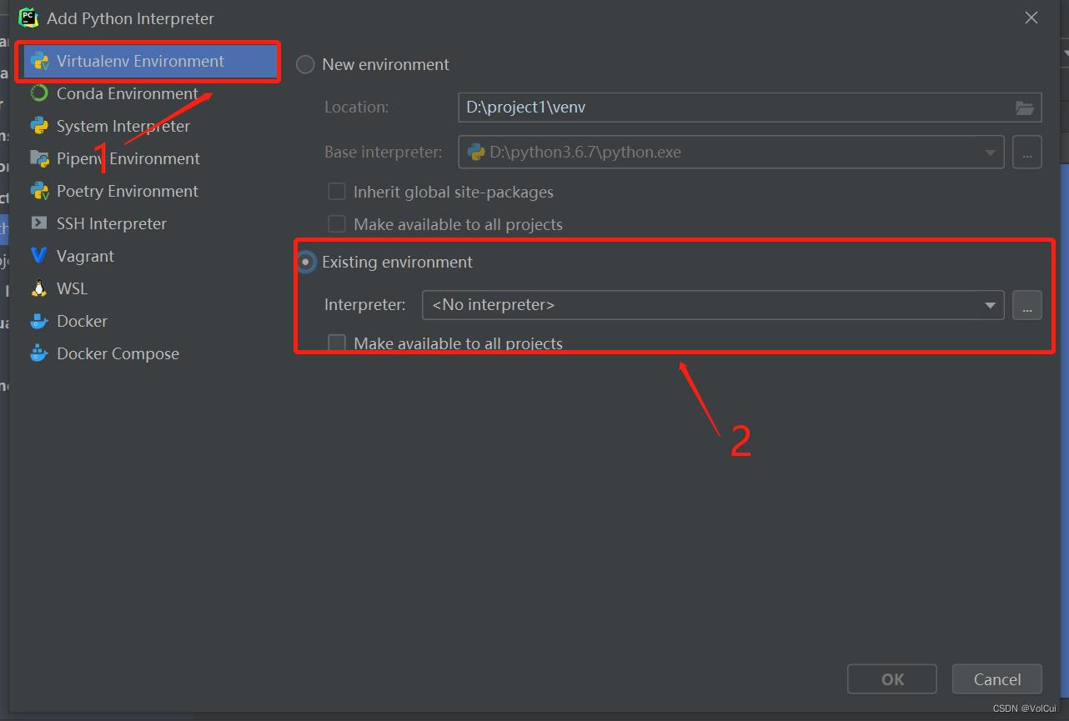Click the 'Location:' label

(x=357, y=107)
